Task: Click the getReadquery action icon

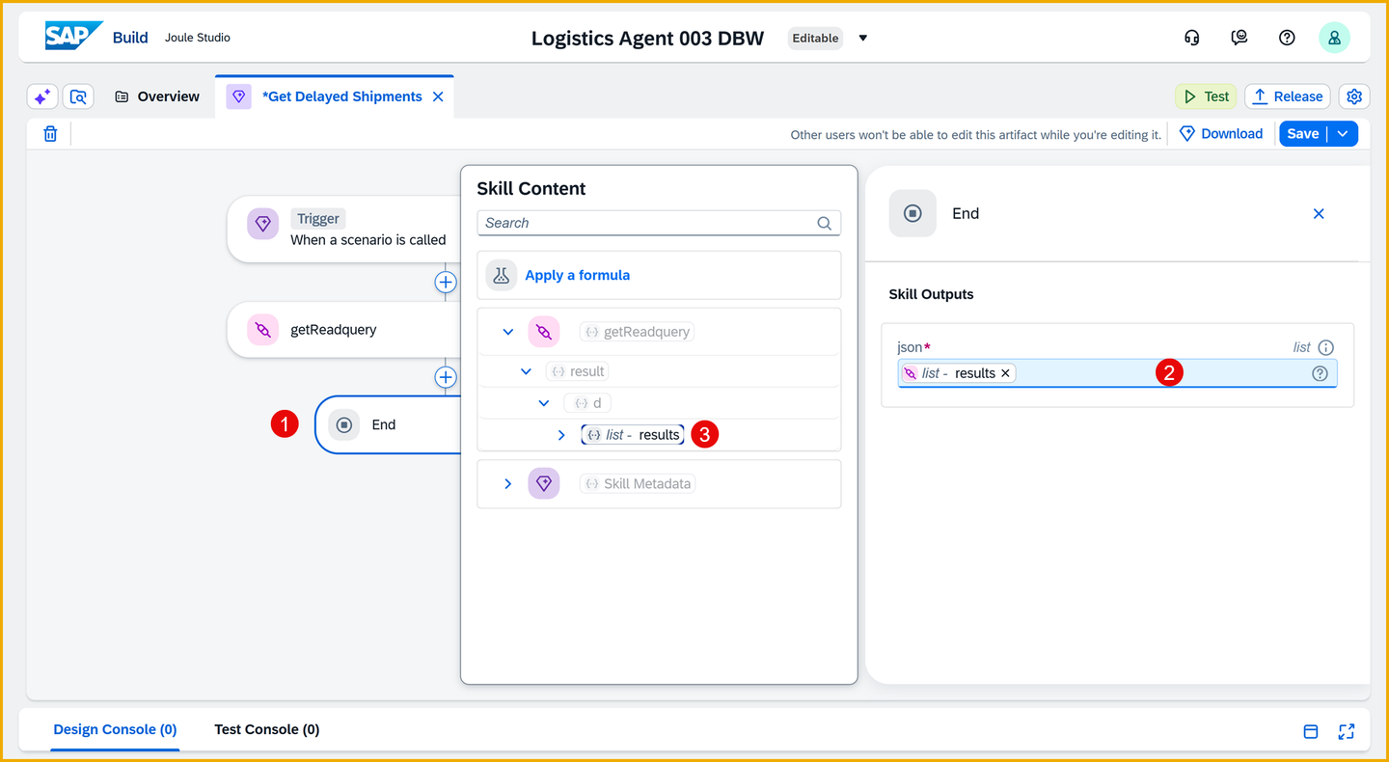Action: pyautogui.click(x=262, y=330)
